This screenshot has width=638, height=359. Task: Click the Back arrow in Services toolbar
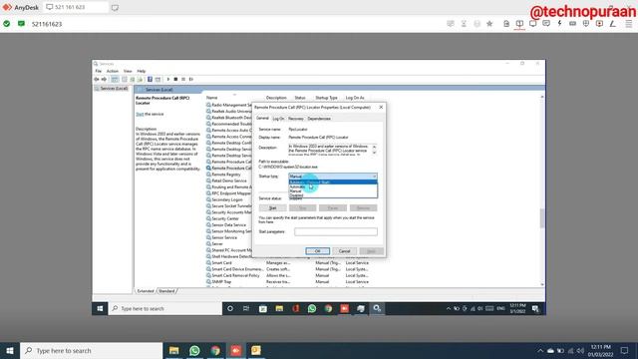97,79
